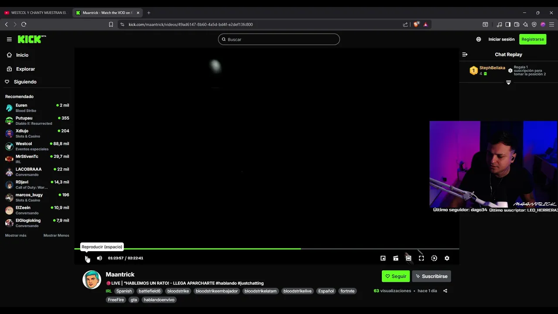Open the Maantrick channel name link
Screen dimensions: 558x314
click(x=120, y=274)
